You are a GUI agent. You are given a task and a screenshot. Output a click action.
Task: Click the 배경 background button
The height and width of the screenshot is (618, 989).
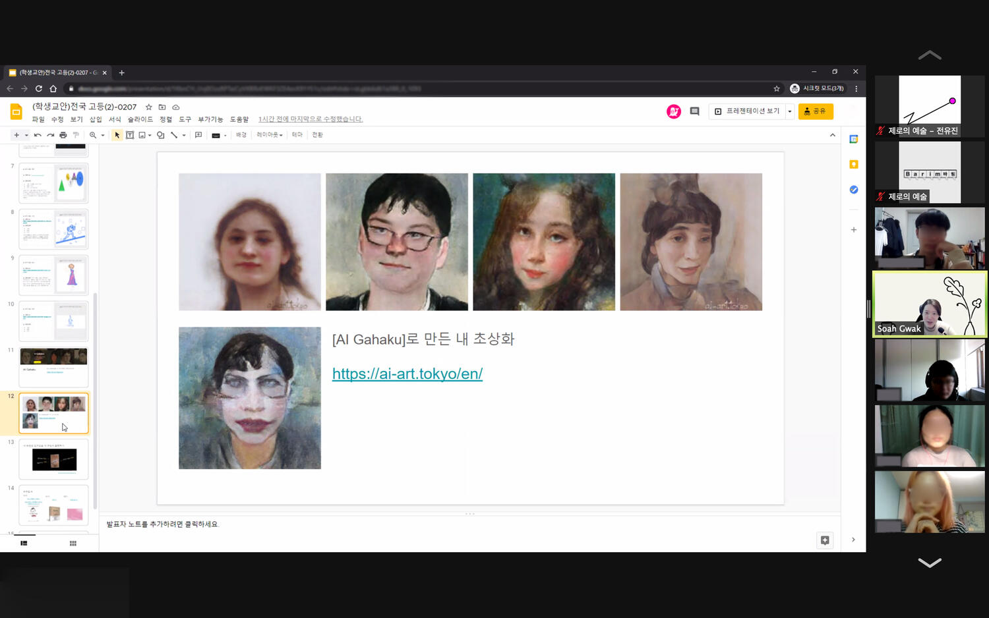pos(241,135)
